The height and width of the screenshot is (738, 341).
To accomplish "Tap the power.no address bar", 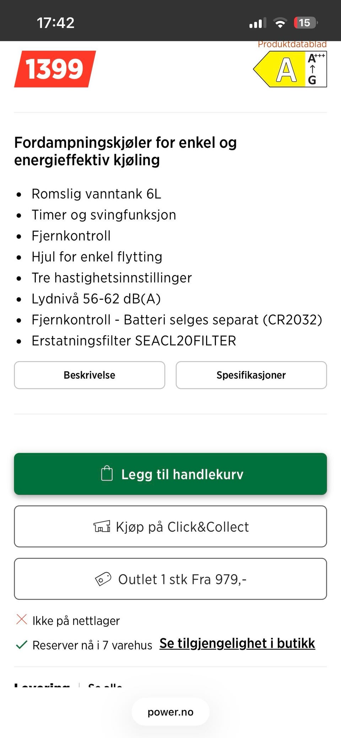I will click(170, 712).
